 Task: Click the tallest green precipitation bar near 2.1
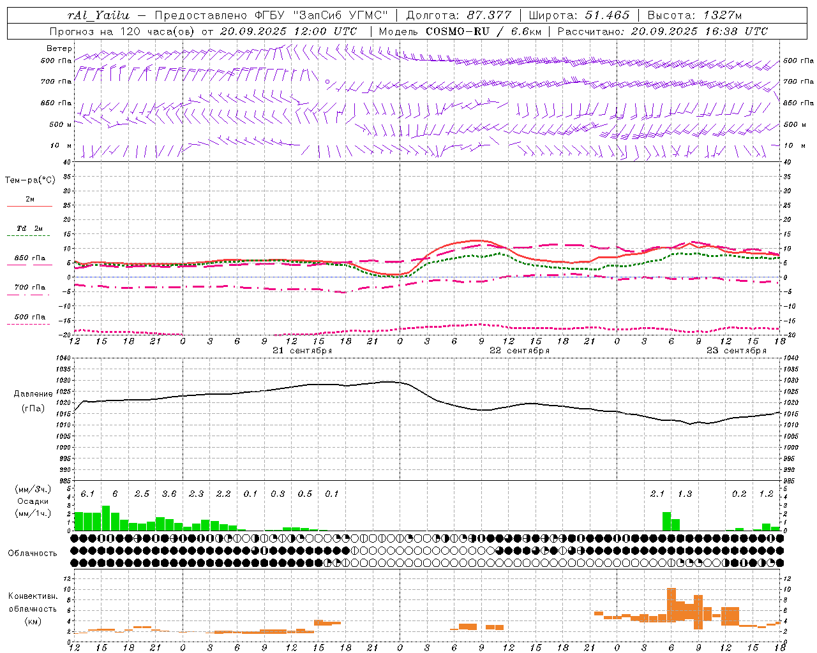[x=666, y=521]
